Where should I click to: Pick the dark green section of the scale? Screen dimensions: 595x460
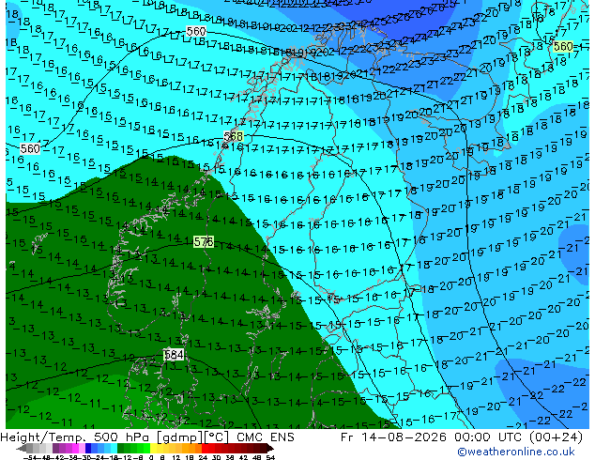(121, 449)
